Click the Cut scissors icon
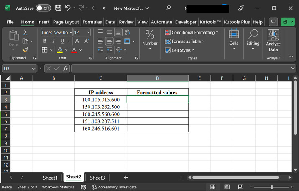This screenshot has height=191, width=299. coord(25,32)
